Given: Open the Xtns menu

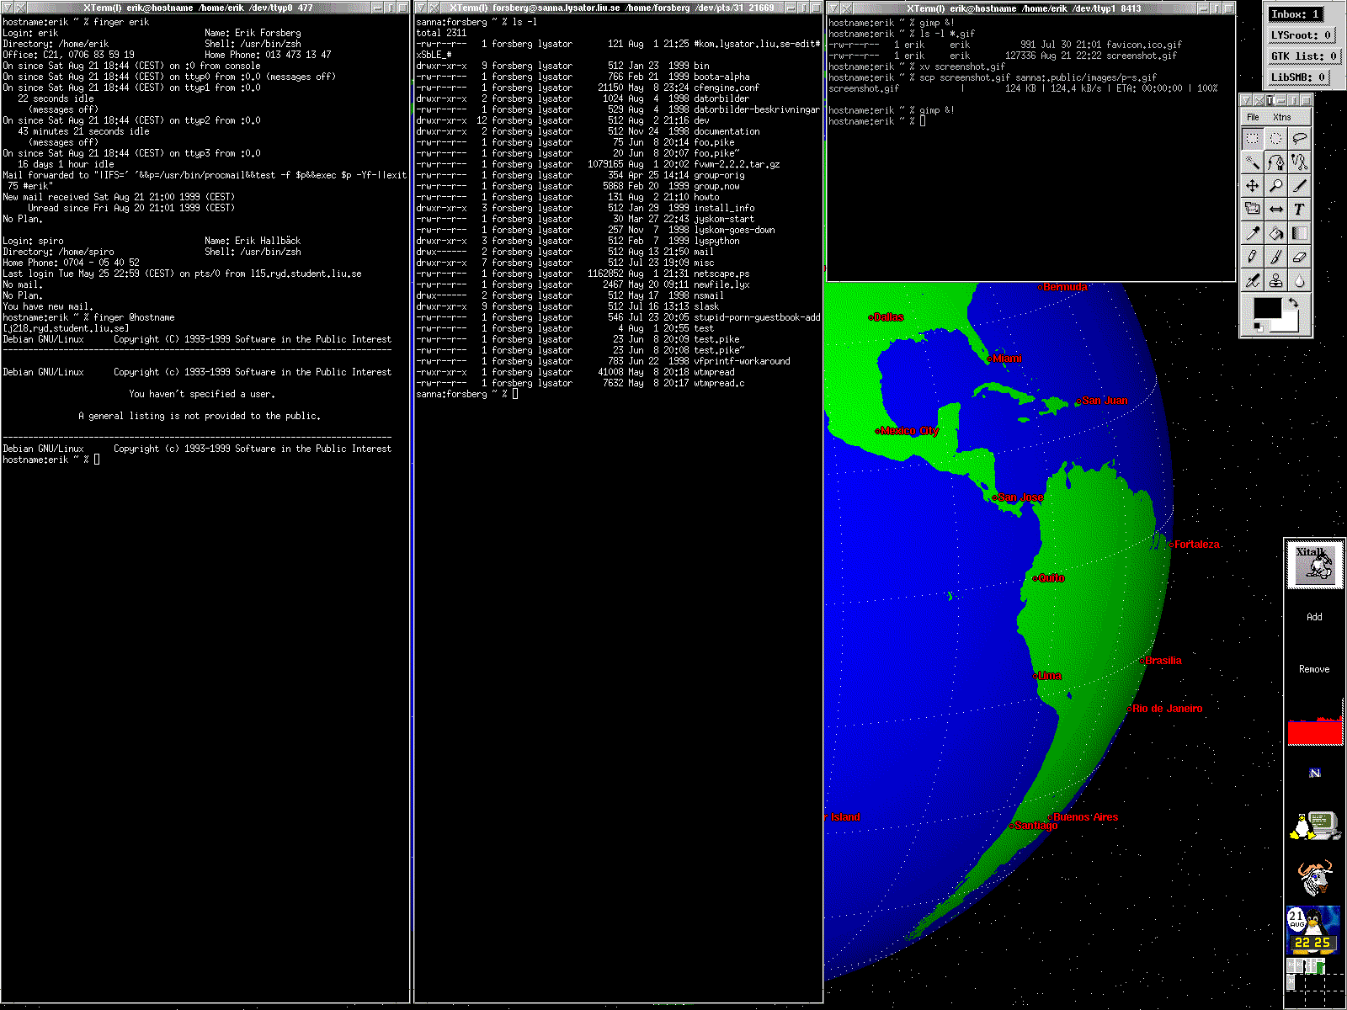Looking at the screenshot, I should [x=1281, y=117].
